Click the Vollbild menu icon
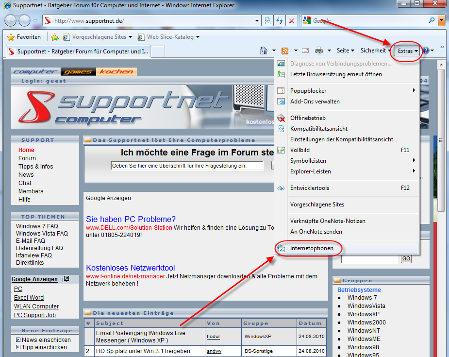 281,150
